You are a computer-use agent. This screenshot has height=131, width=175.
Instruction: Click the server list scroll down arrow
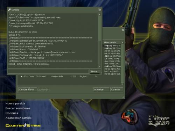point(122,84)
